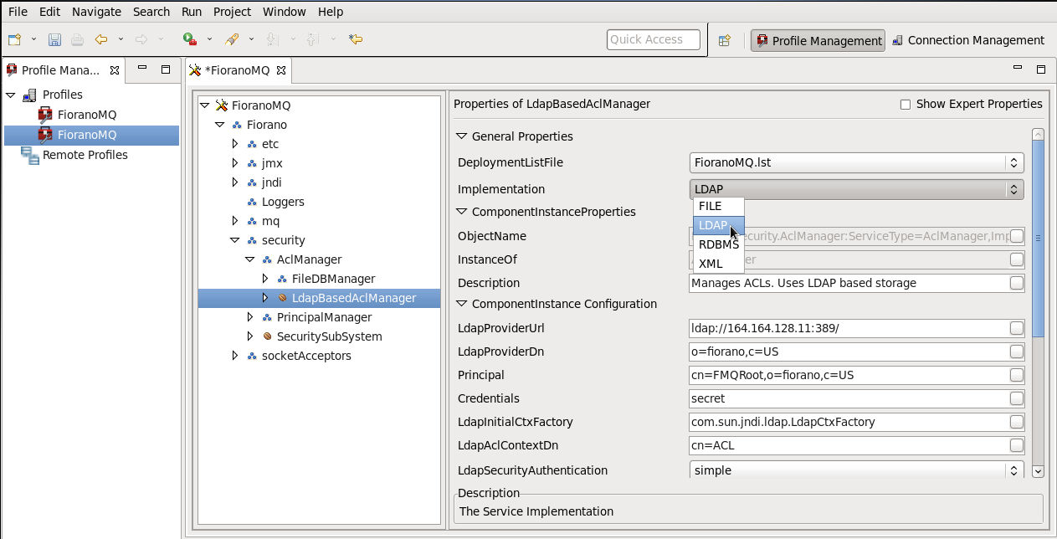Screen dimensions: 1057x539
Task: Click the Profiles root node icon
Action: click(29, 95)
